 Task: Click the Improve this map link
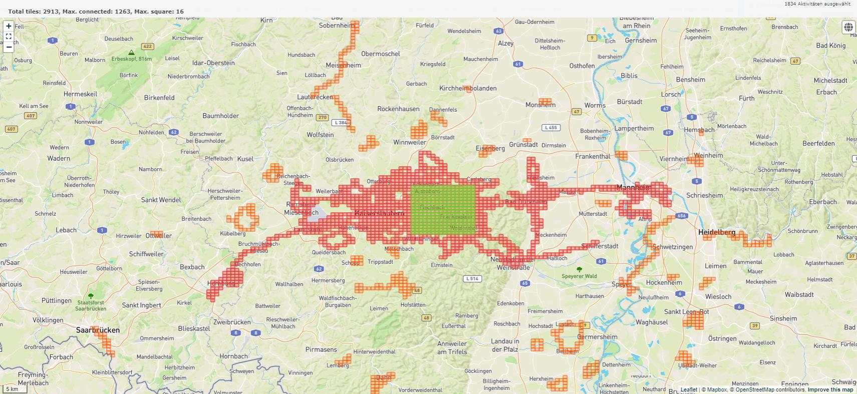click(830, 389)
